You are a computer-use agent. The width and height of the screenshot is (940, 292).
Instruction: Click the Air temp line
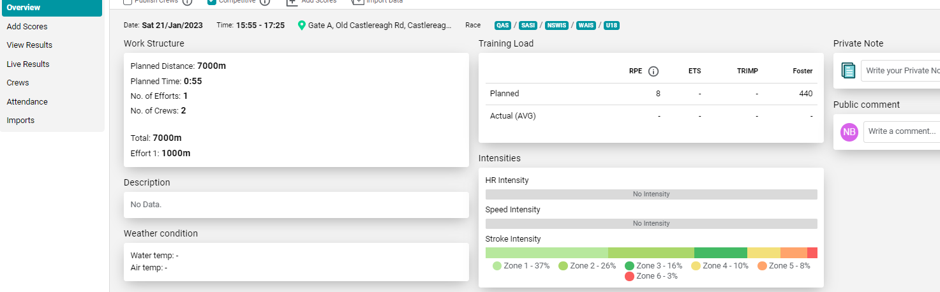click(x=149, y=268)
